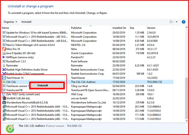Click publisher Punk Software cell
This screenshot has height=135, width=189.
79,62
